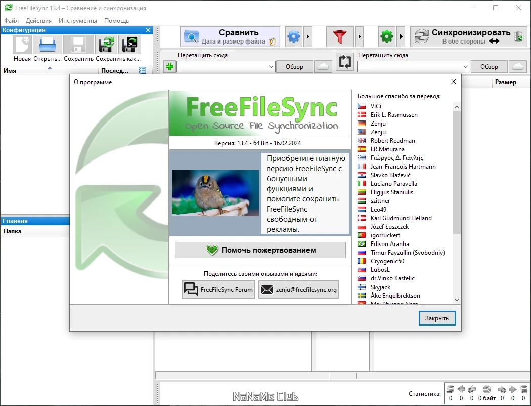Select Luciano Paravella entry

(x=393, y=184)
